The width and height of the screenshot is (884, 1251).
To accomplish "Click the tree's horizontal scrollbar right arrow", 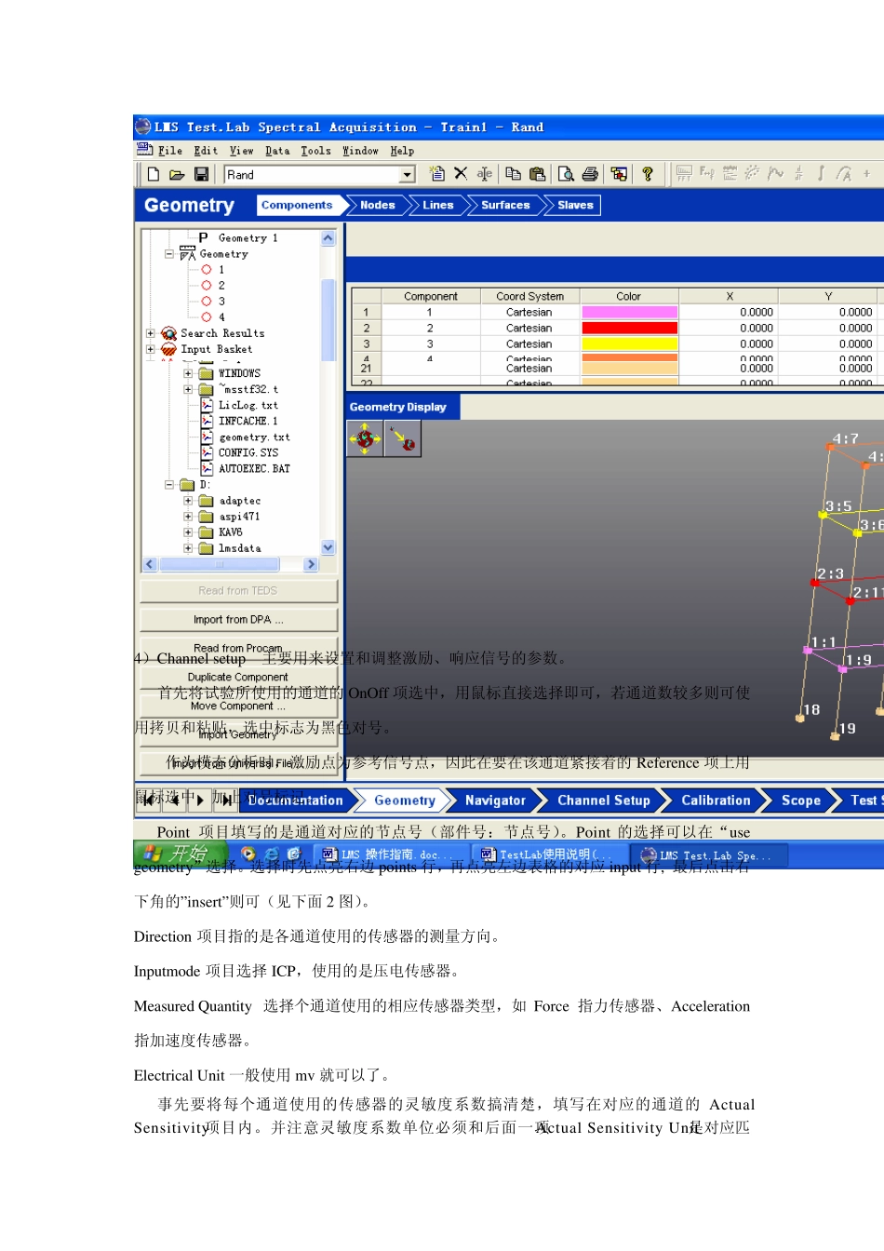I will pyautogui.click(x=311, y=564).
